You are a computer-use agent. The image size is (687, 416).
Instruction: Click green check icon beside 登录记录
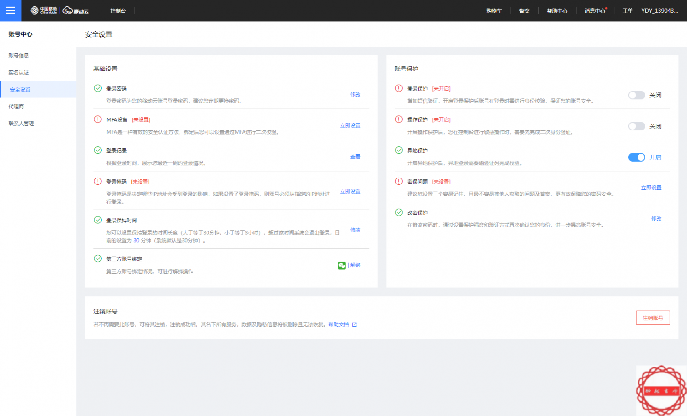click(98, 150)
